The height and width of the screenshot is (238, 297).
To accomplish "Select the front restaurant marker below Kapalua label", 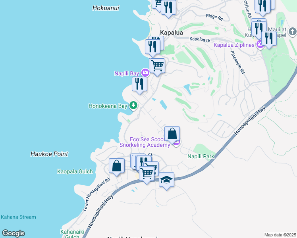I will [x=152, y=48].
